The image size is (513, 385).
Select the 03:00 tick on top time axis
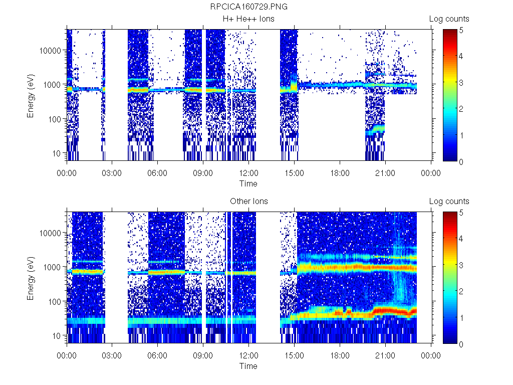click(x=112, y=173)
